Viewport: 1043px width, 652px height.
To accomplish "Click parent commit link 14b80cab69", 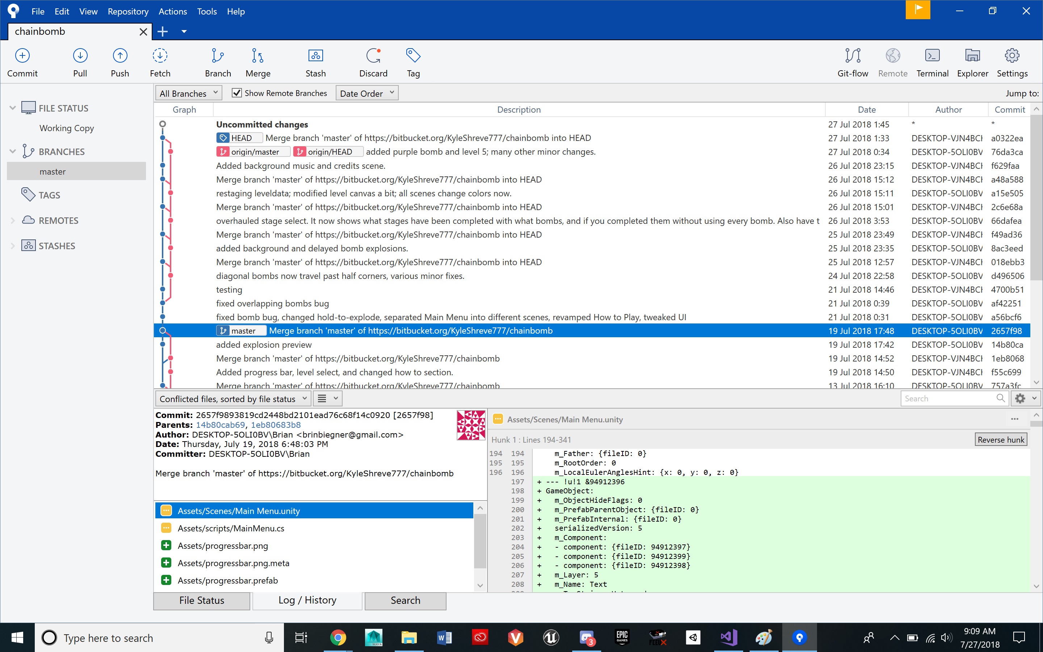I will click(220, 425).
